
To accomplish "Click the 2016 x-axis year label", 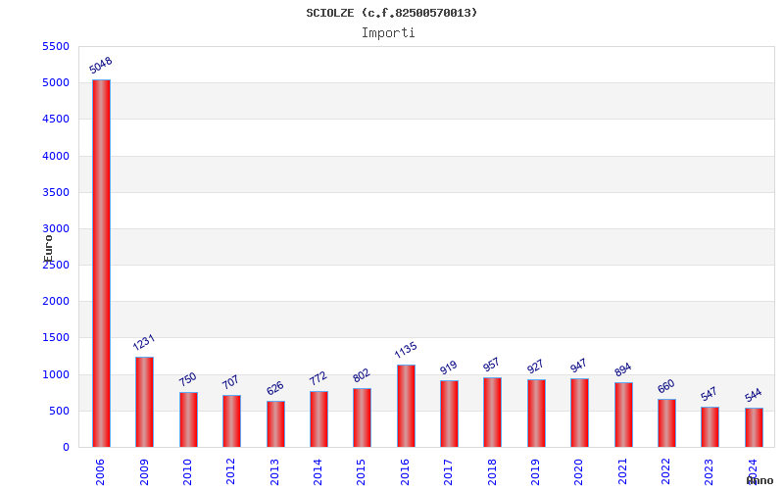I will pyautogui.click(x=405, y=472).
